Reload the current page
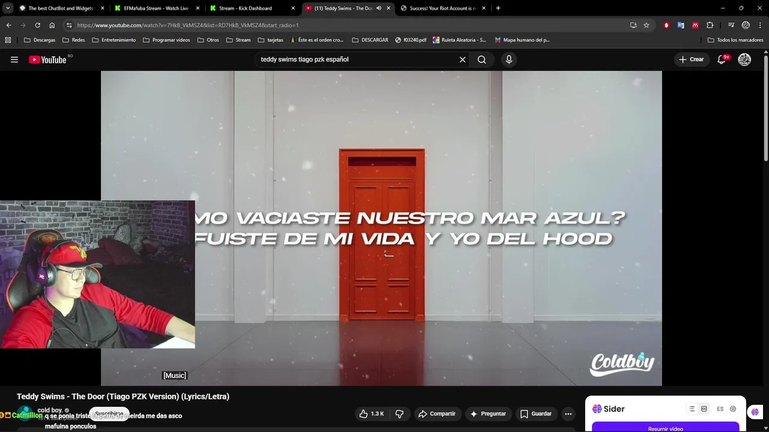 37,25
